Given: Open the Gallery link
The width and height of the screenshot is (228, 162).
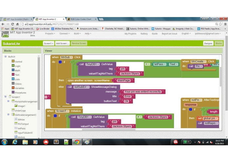Looking at the screenshot, I should tap(144, 33).
